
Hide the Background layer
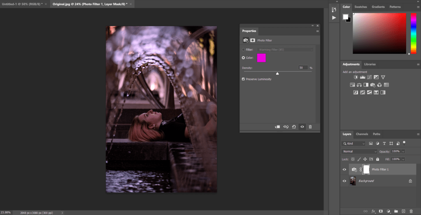point(344,181)
